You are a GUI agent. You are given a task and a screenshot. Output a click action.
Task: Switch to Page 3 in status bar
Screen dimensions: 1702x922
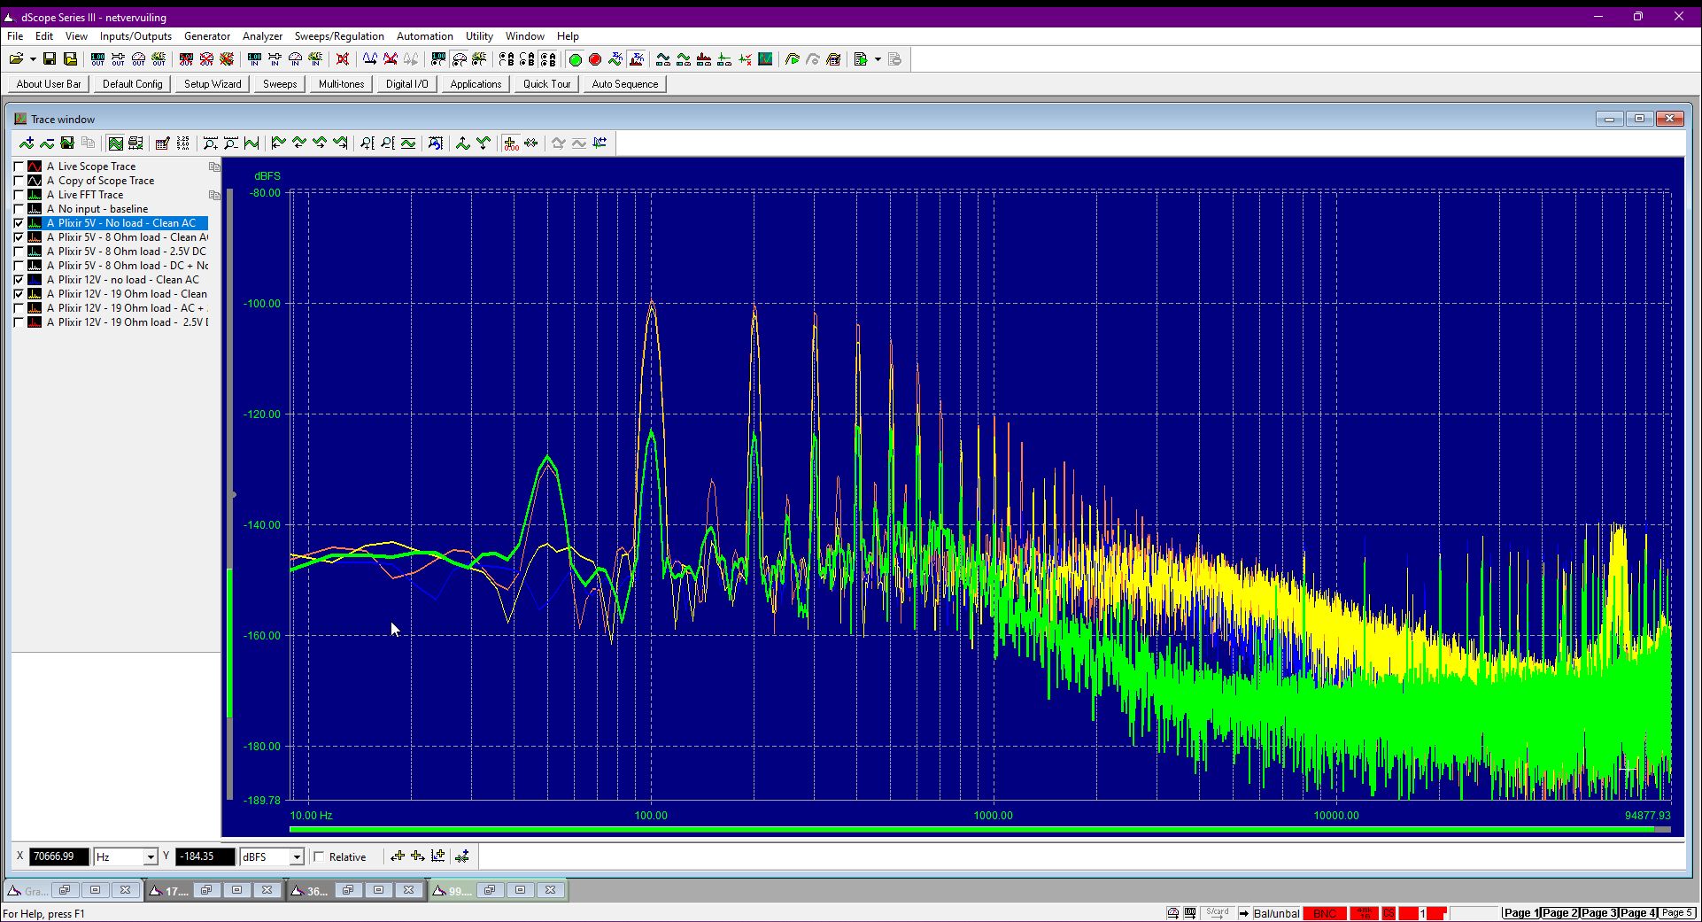[1599, 913]
